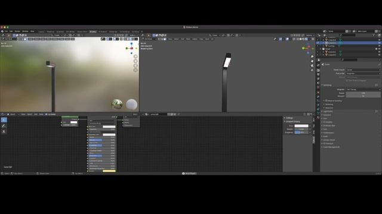
Task: Expand the Light Paths panel
Action: pyautogui.click(x=328, y=111)
